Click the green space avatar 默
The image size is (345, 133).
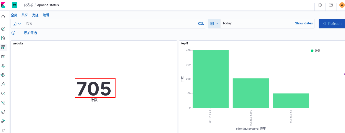14,5
